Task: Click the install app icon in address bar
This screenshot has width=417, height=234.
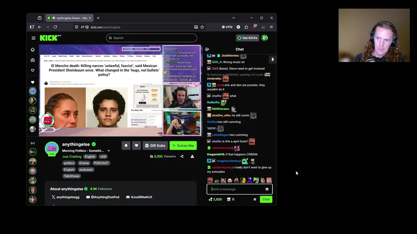Action: 196,27
